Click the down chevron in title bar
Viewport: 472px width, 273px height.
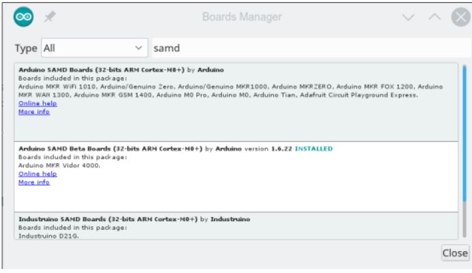tap(408, 17)
